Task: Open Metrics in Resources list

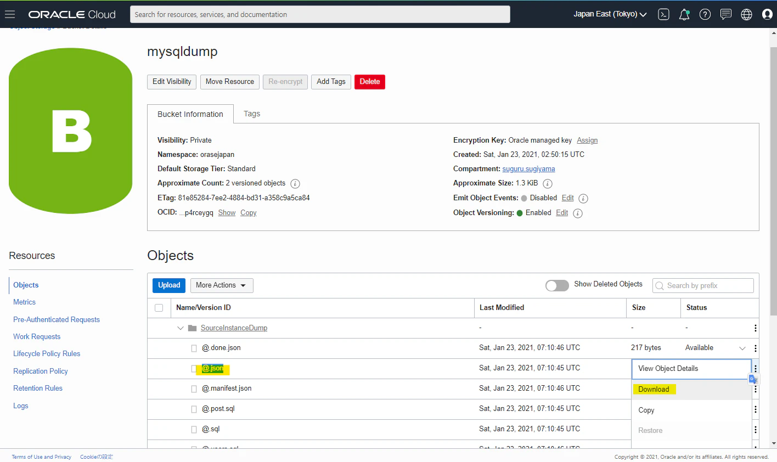Action: click(x=24, y=302)
